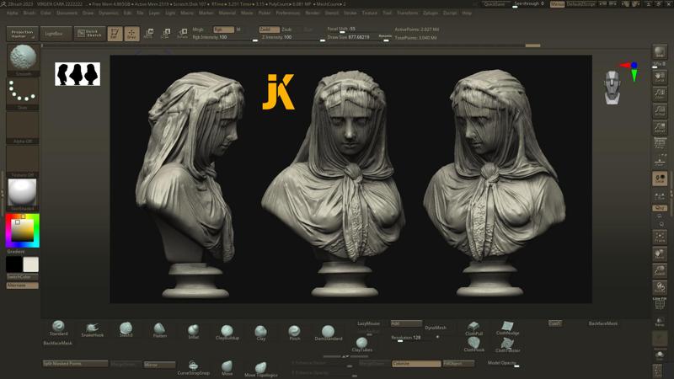Image resolution: width=674 pixels, height=379 pixels.
Task: Click the QuickSave button
Action: point(495,4)
